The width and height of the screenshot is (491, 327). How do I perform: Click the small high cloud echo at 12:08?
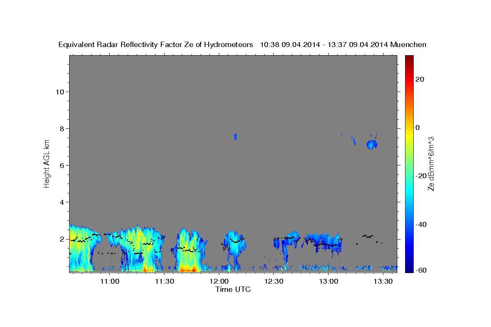click(x=235, y=137)
